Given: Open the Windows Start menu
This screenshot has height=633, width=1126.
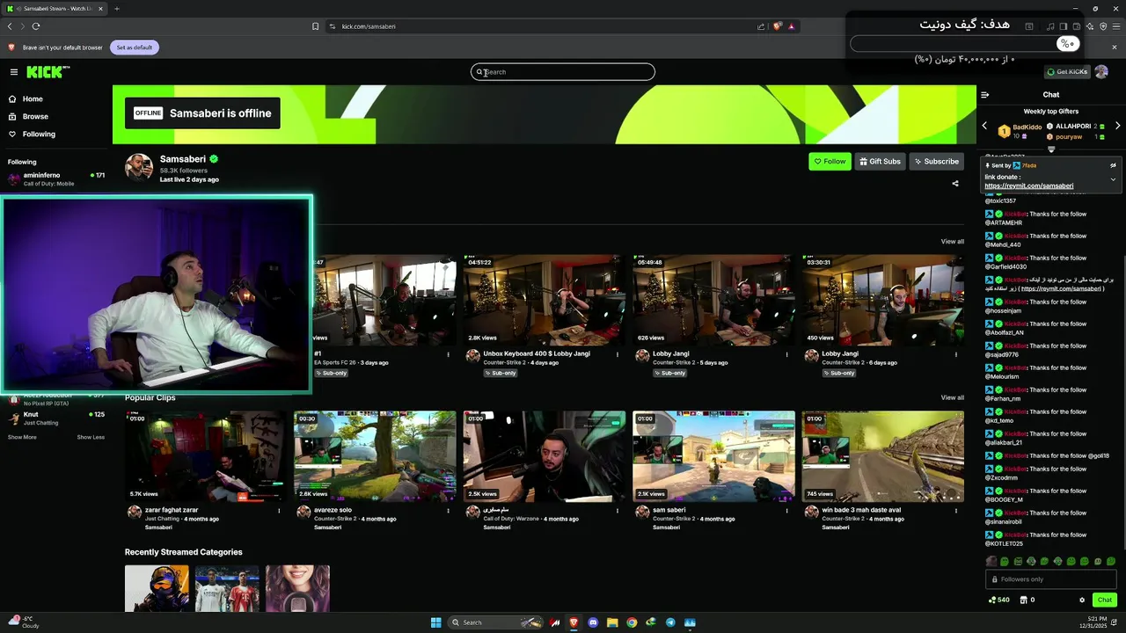Looking at the screenshot, I should 435,622.
